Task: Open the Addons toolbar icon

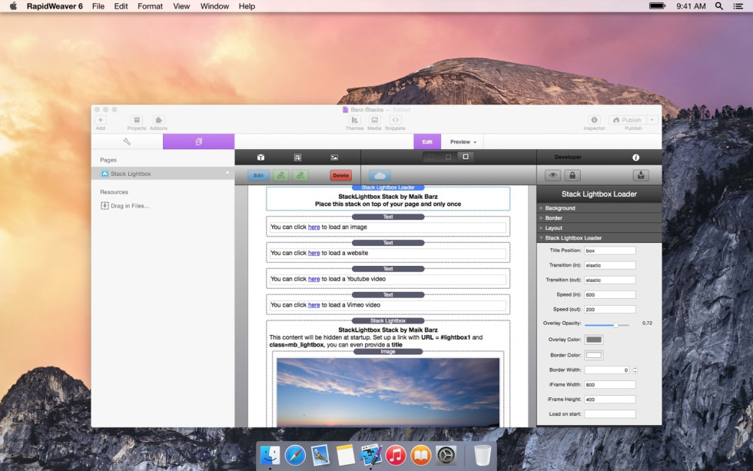Action: (x=158, y=120)
